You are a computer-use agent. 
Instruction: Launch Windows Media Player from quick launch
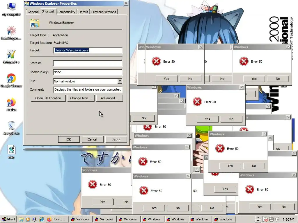pyautogui.click(x=28, y=220)
